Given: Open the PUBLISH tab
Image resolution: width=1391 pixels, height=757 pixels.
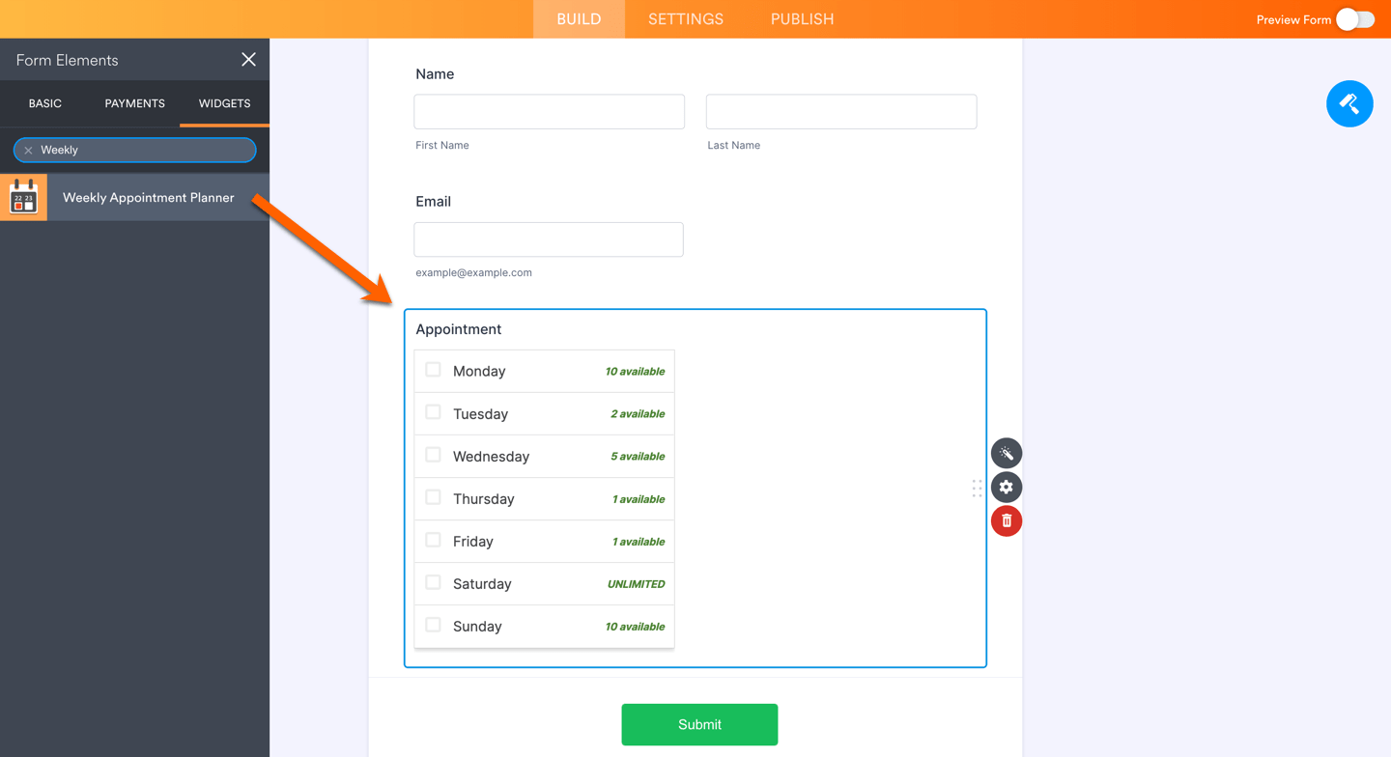Looking at the screenshot, I should coord(802,19).
